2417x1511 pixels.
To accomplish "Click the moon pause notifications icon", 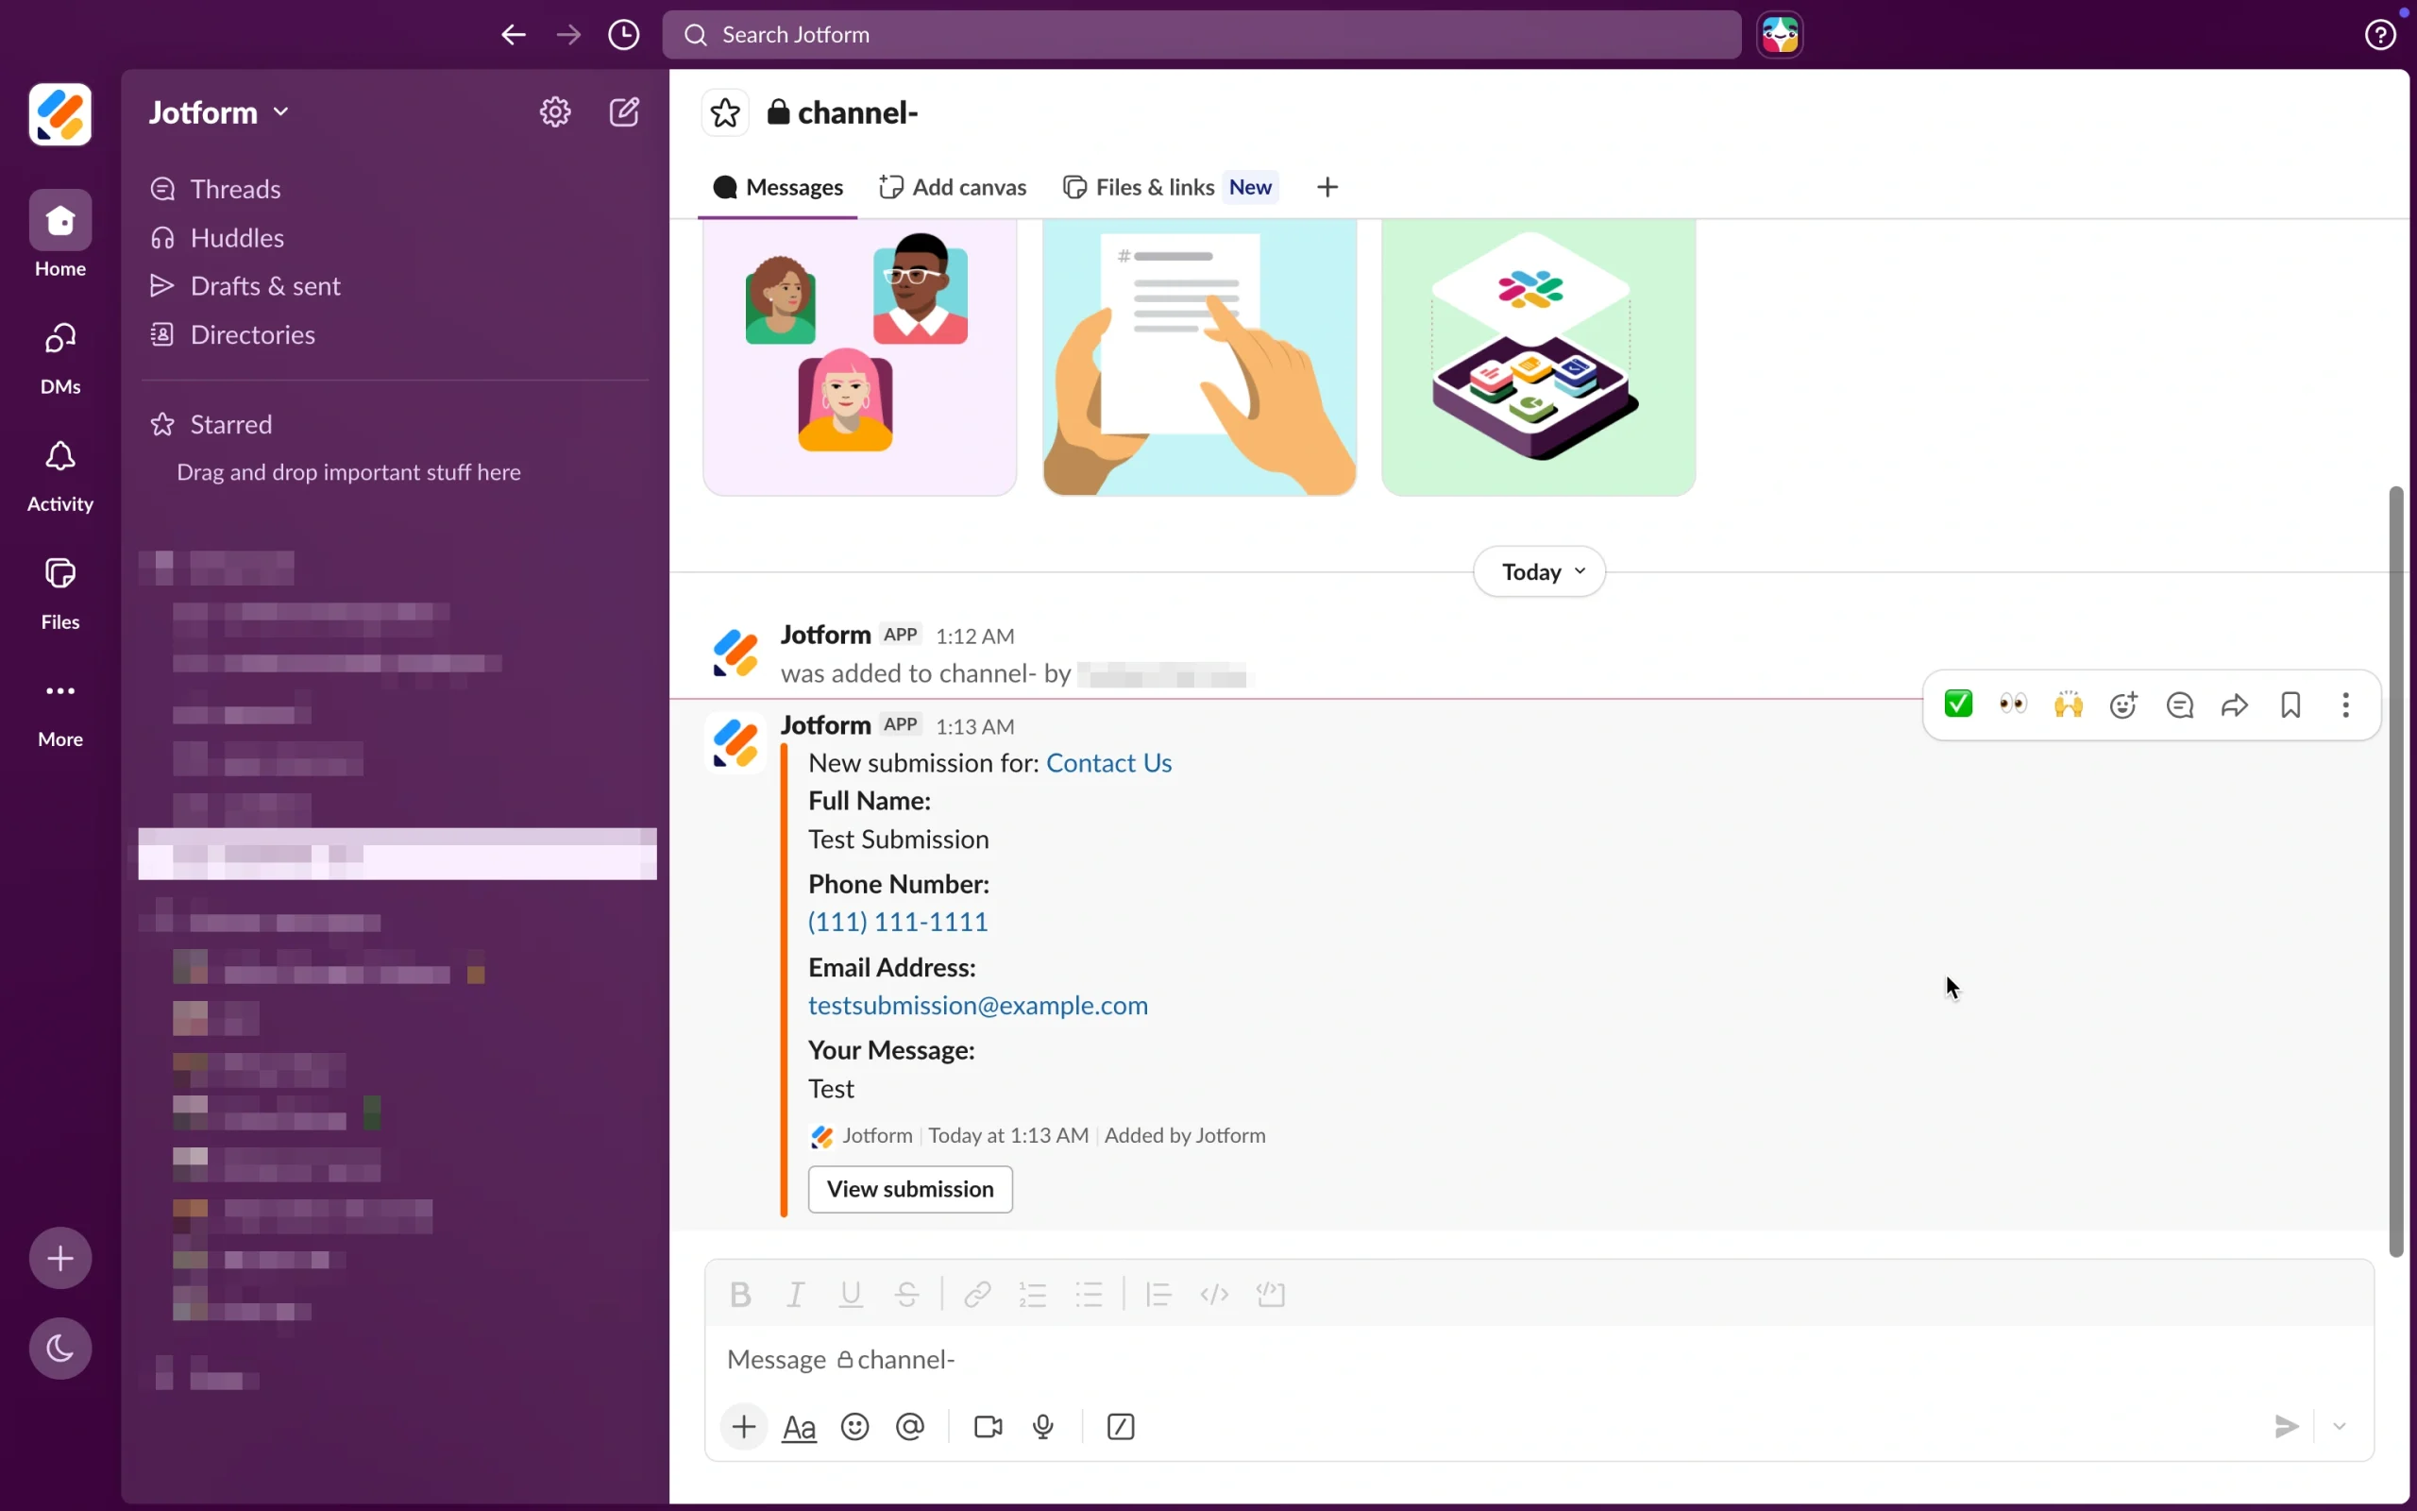I will 61,1349.
